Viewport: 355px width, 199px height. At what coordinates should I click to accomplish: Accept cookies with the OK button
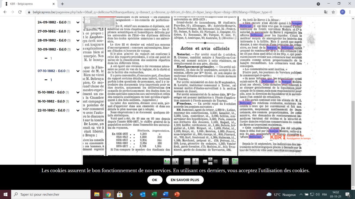[x=155, y=180]
